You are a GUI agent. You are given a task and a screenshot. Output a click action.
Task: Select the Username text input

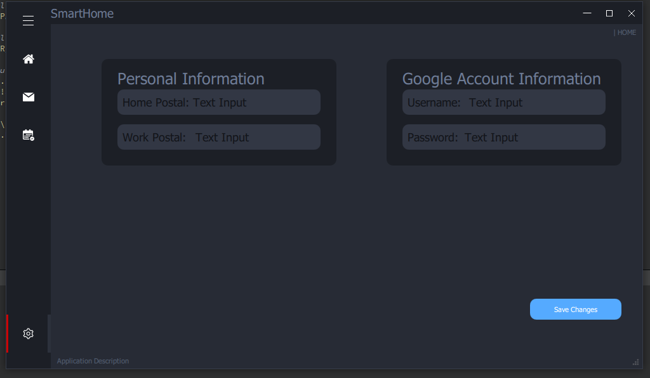(503, 102)
